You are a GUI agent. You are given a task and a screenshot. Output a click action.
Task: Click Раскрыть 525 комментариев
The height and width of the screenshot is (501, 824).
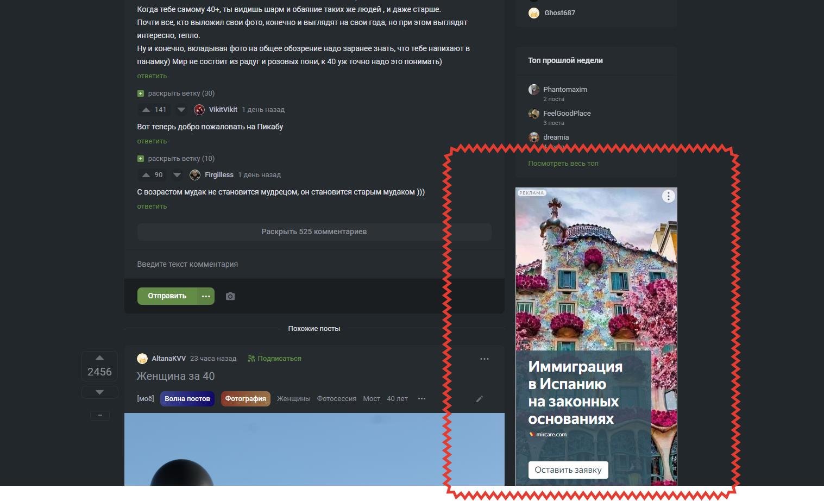click(314, 231)
